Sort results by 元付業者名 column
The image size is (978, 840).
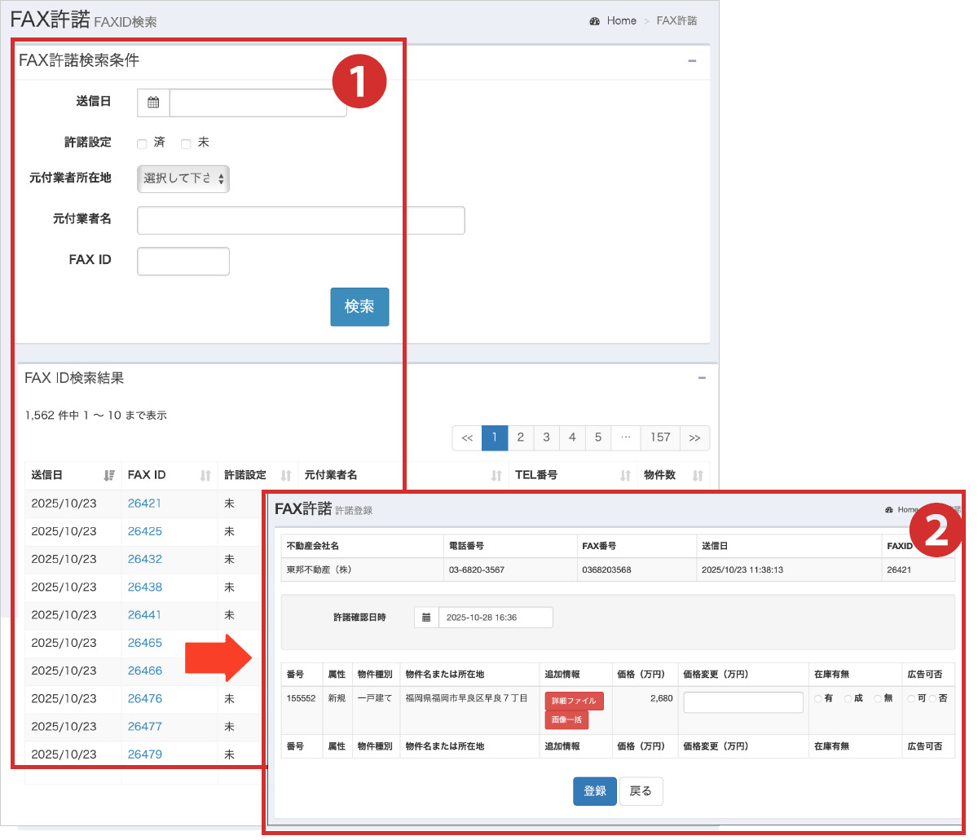click(x=496, y=475)
